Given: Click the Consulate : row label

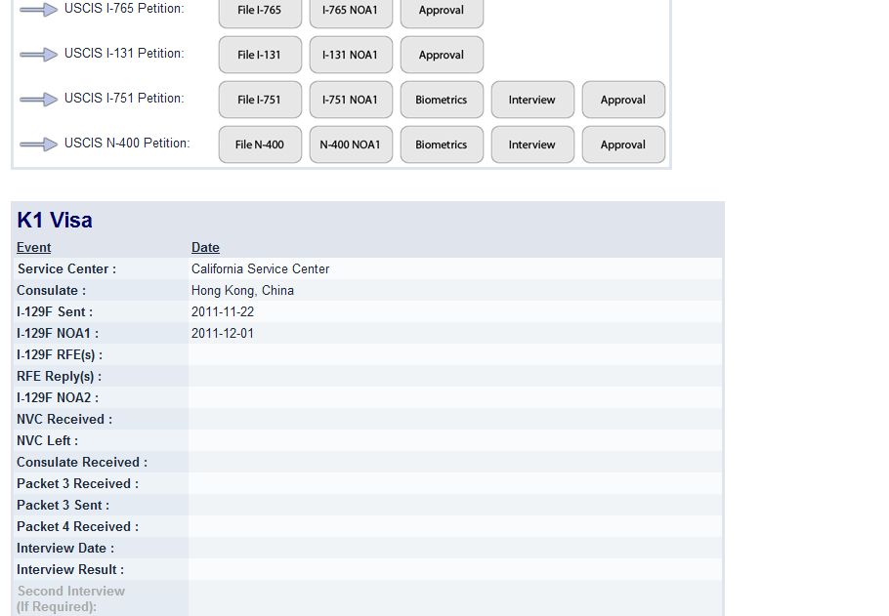Looking at the screenshot, I should click(51, 291).
